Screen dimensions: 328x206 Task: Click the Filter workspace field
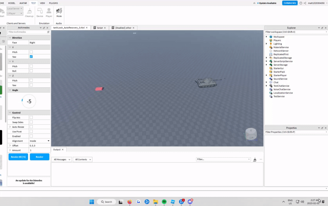pyautogui.click(x=294, y=32)
